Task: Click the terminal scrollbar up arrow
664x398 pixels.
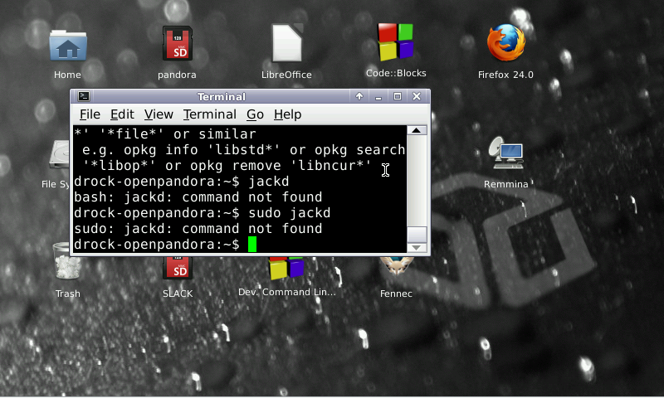Action: tap(417, 130)
